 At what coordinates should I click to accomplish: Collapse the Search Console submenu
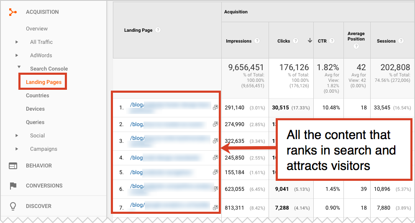click(x=19, y=67)
